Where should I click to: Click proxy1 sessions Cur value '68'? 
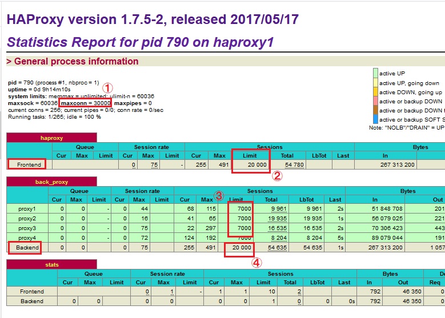(x=190, y=208)
